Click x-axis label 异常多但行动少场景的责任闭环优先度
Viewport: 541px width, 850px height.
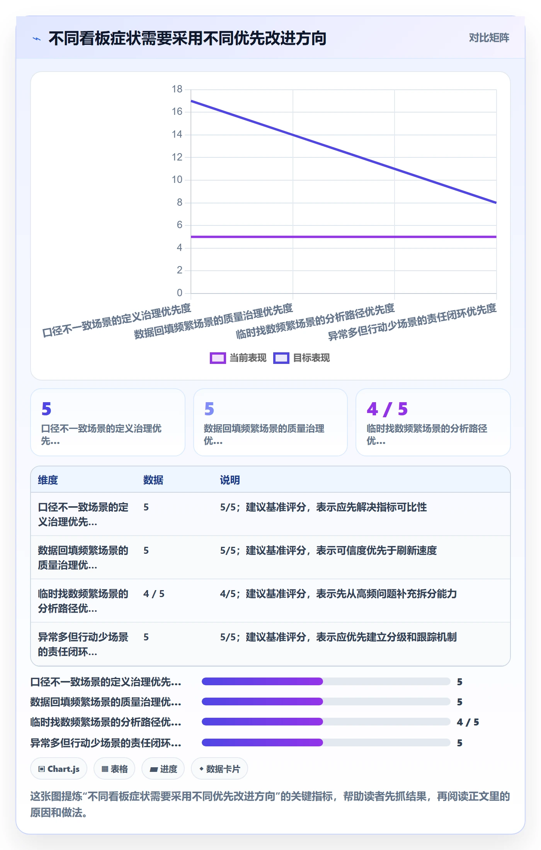point(412,322)
